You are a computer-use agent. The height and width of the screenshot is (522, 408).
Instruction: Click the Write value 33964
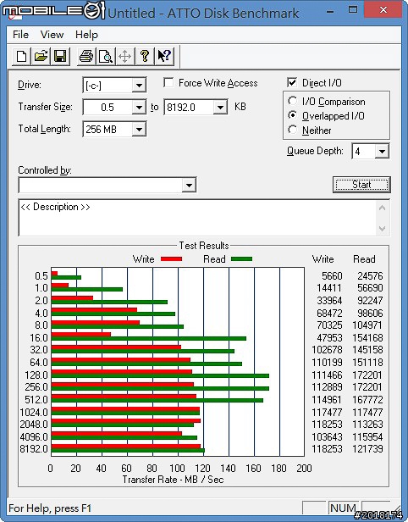tap(329, 300)
